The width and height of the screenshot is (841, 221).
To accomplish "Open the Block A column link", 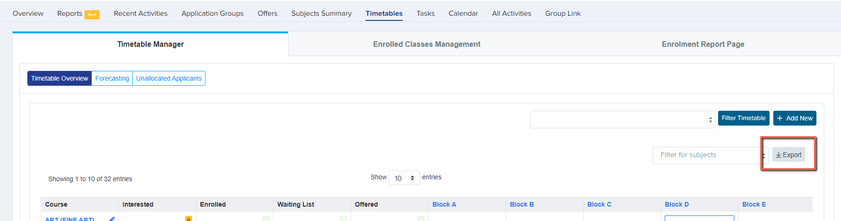I will (444, 204).
